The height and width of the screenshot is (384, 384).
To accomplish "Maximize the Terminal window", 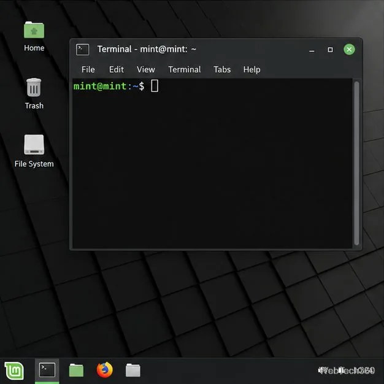I will point(330,50).
